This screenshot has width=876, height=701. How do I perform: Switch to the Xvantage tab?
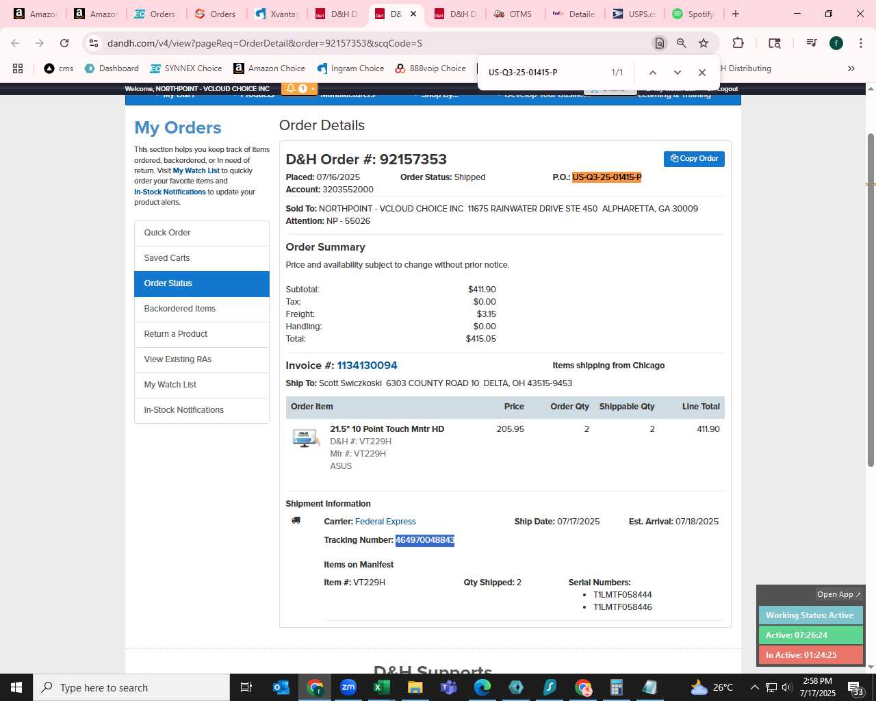[x=276, y=14]
